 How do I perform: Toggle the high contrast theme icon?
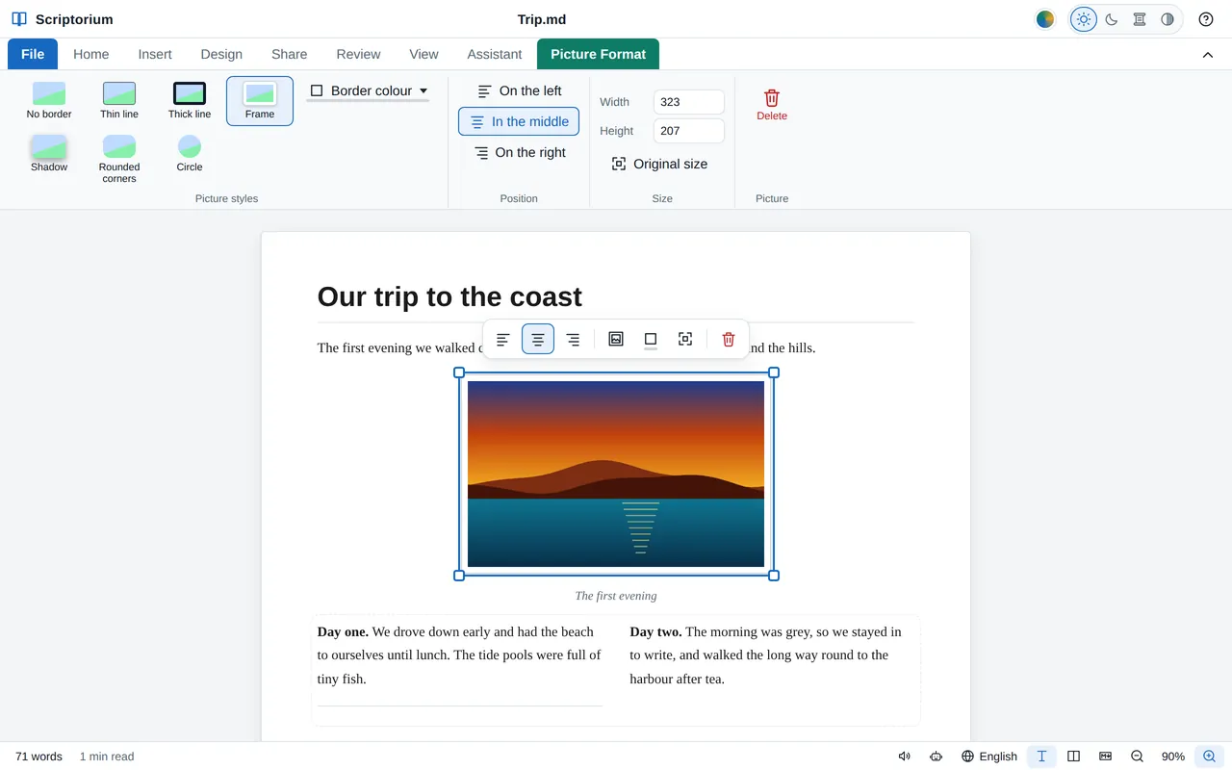tap(1168, 19)
